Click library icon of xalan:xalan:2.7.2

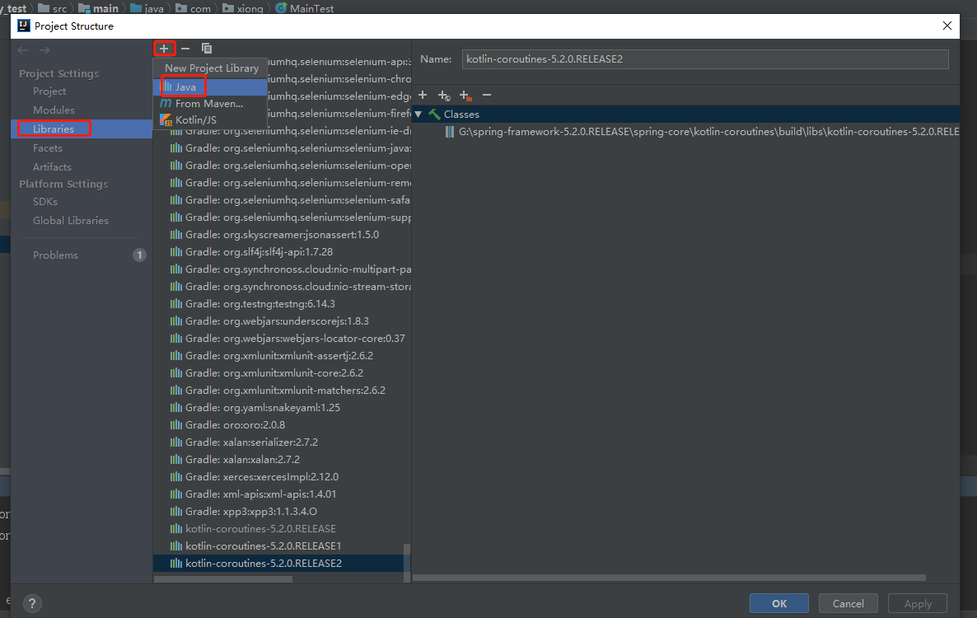[176, 459]
